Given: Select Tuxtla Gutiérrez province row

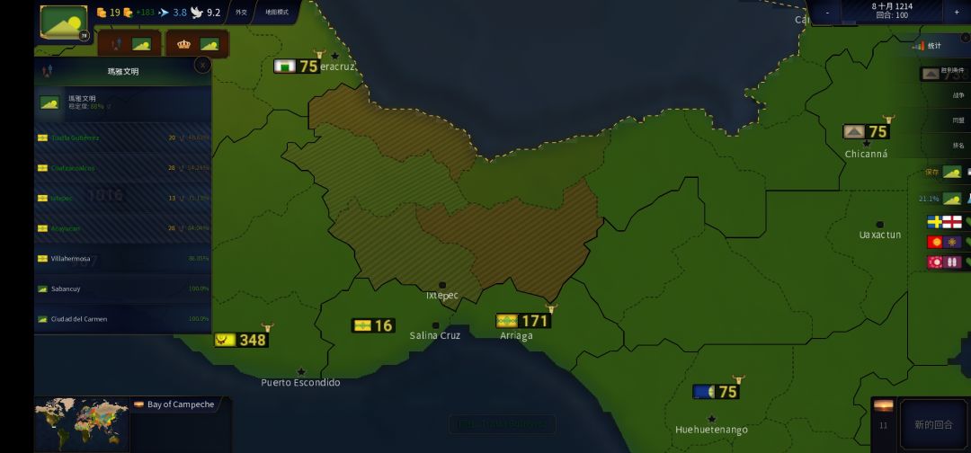Looking at the screenshot, I should 122,138.
